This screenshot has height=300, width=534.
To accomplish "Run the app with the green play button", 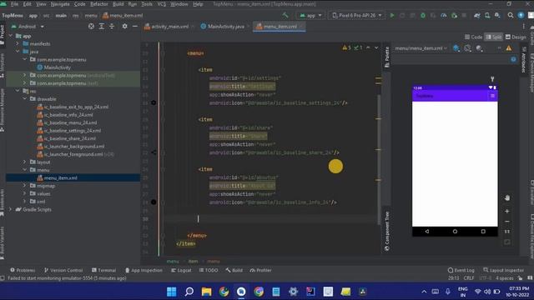I will (392, 15).
